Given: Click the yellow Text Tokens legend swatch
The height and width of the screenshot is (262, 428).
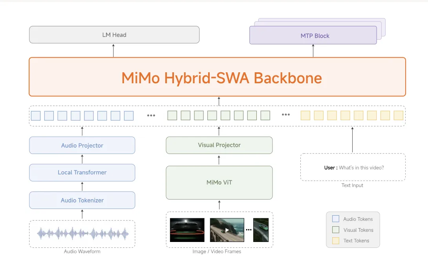Looking at the screenshot, I should pyautogui.click(x=336, y=240).
